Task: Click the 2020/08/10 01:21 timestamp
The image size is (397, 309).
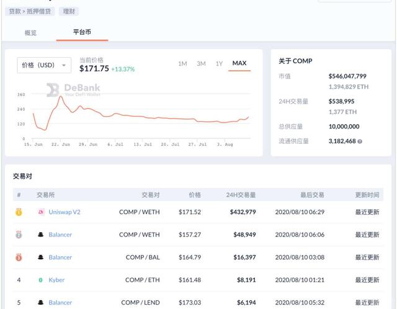Action: 300,280
